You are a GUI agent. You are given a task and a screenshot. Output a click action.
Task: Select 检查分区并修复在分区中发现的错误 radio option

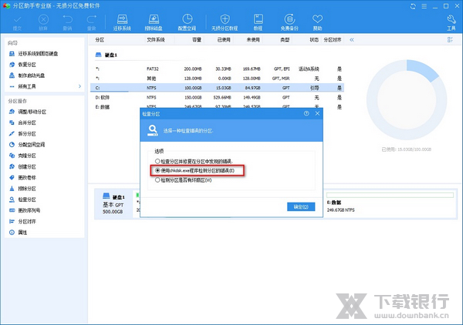tap(157, 161)
